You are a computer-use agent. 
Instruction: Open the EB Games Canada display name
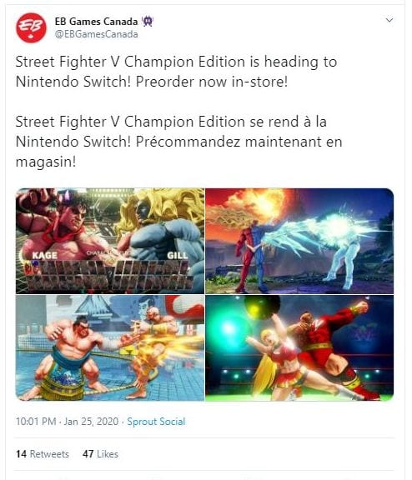(96, 22)
